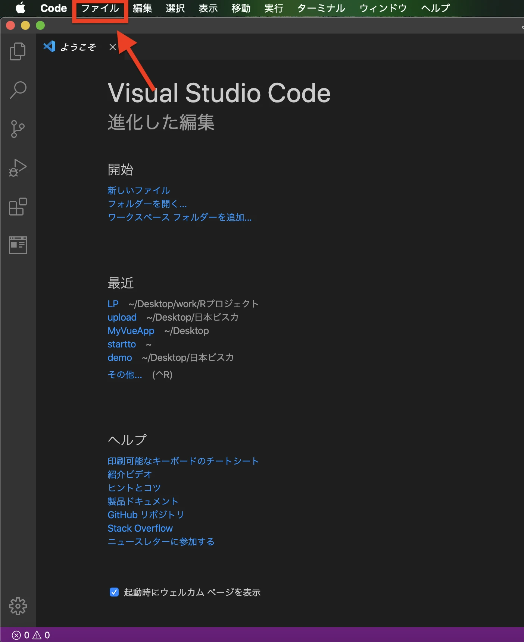Image resolution: width=524 pixels, height=642 pixels.
Task: Click the warnings triangle in status bar
Action: point(37,635)
